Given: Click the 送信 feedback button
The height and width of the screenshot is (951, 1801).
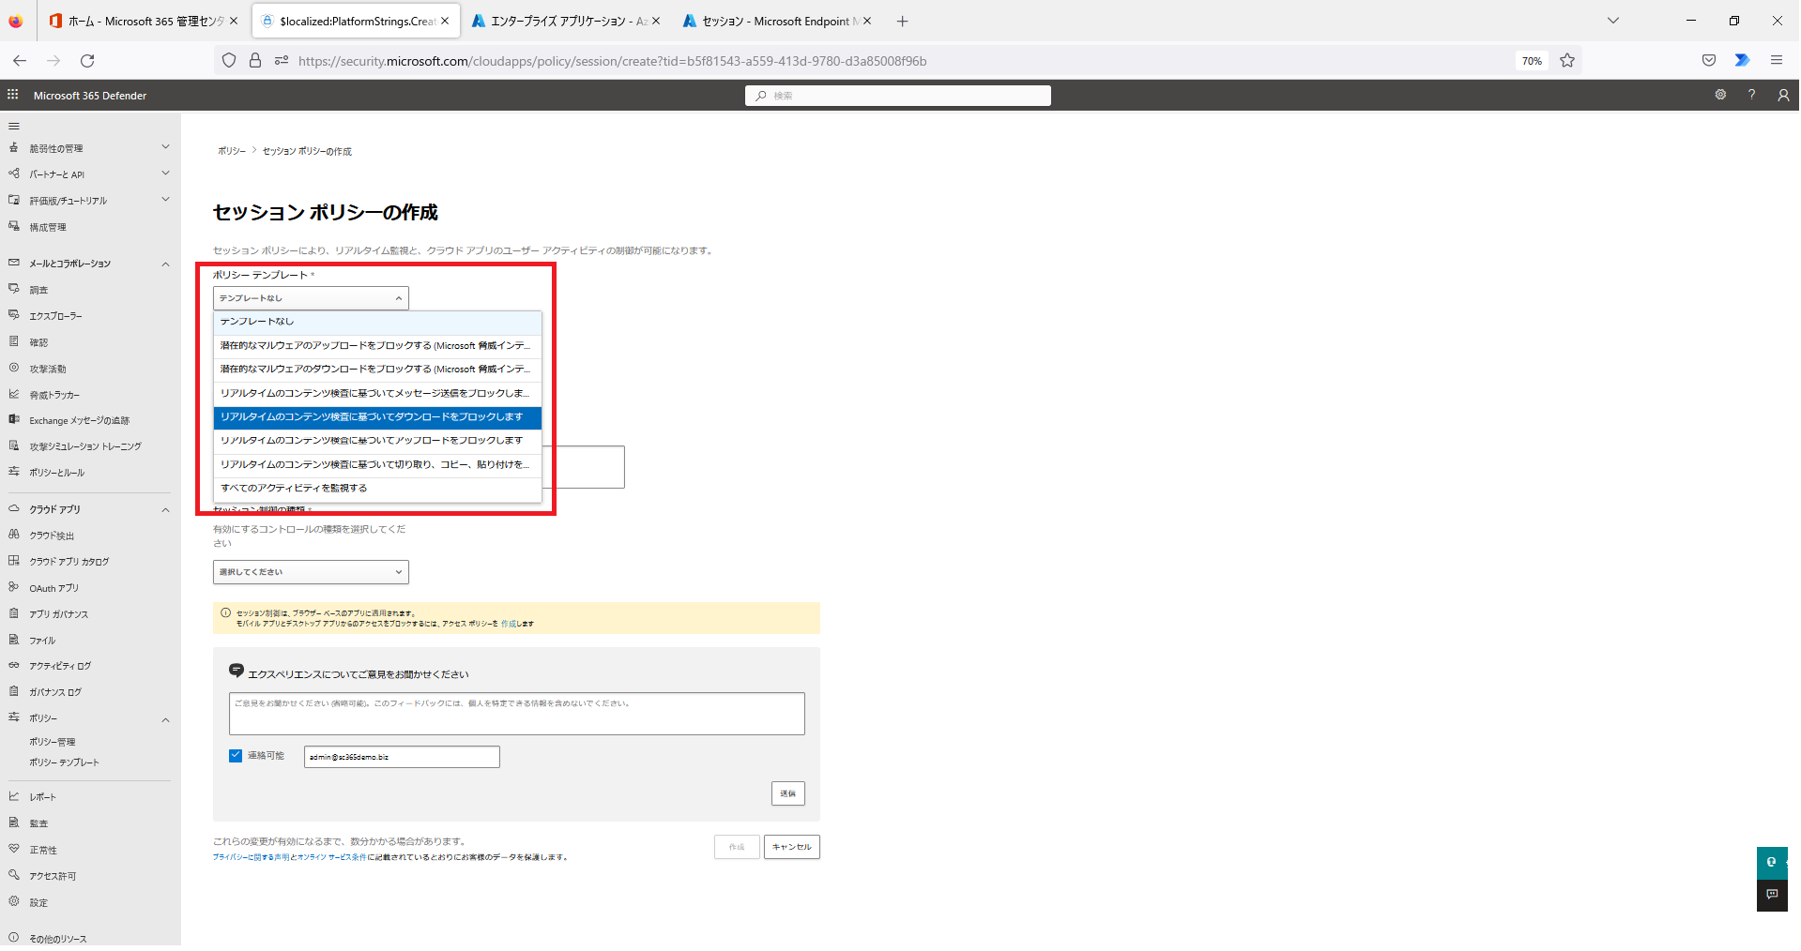Looking at the screenshot, I should point(787,793).
